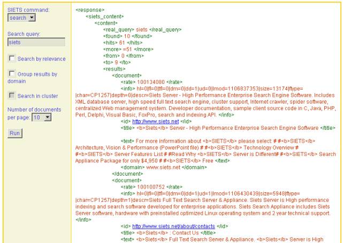Open the www.siets.net/about/contacts link

(x=173, y=226)
